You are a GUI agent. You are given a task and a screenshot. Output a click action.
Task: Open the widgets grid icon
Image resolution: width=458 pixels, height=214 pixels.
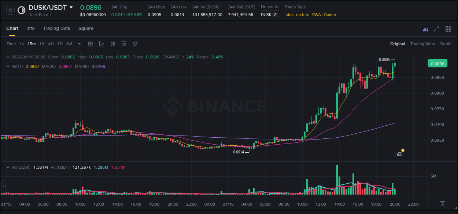(448, 28)
